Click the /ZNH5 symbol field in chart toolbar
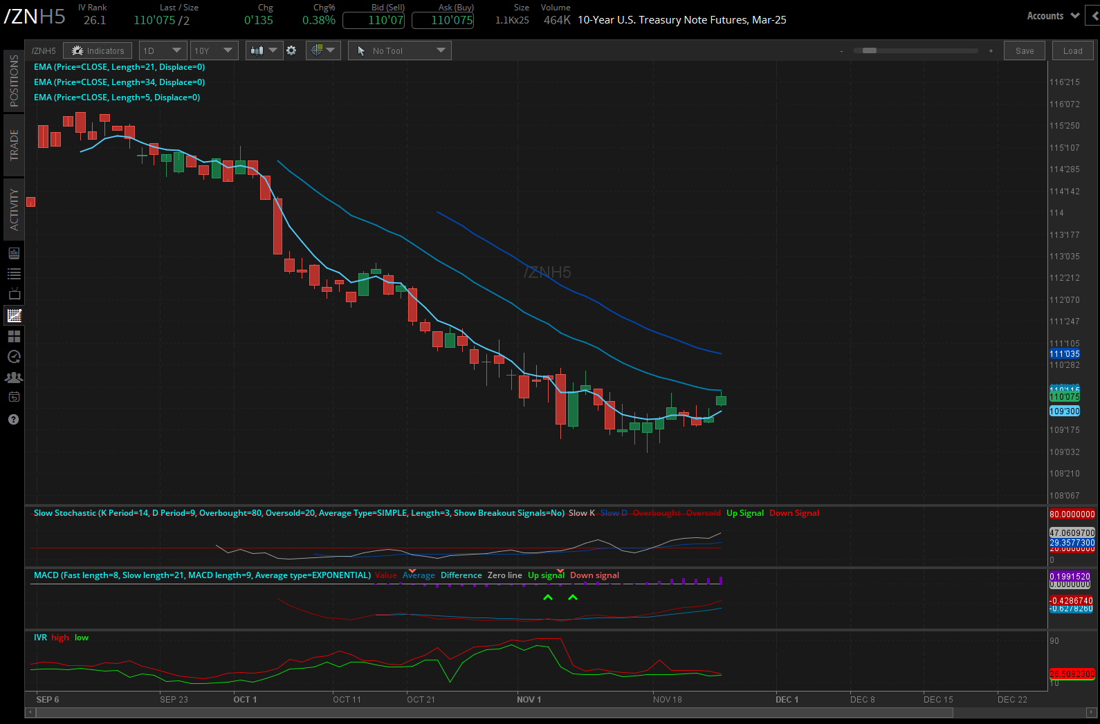1100x724 pixels. tap(44, 50)
